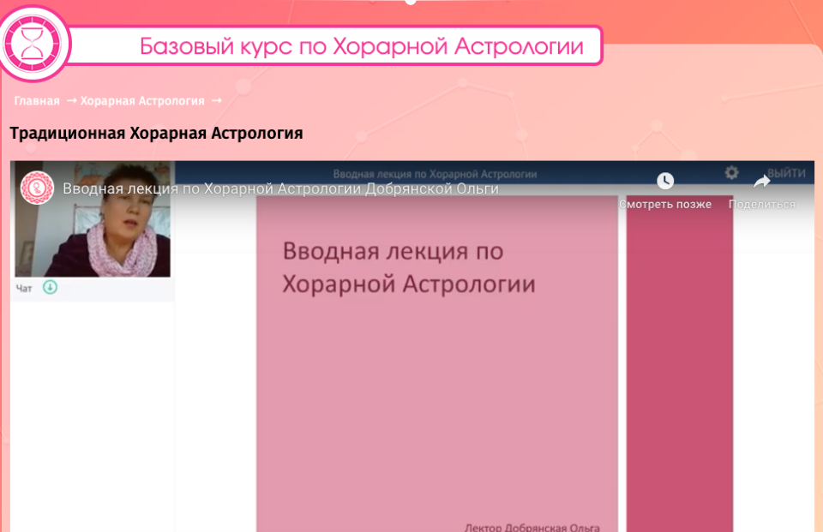Click the course title banner
Viewport: 823px width, 532px height.
(x=361, y=46)
